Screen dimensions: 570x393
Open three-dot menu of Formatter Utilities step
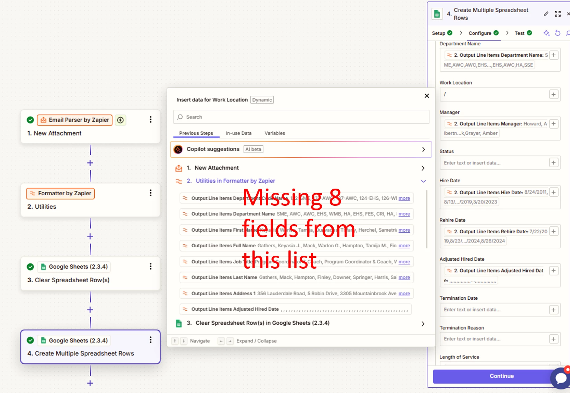coord(151,193)
